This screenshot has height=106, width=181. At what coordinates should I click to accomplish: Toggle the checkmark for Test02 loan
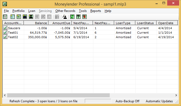[5, 37]
